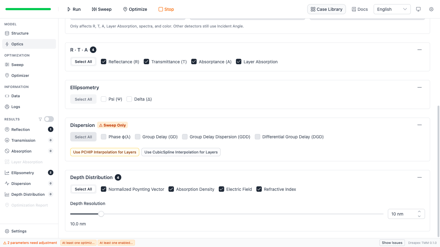Go to the Optimizer section
440x247 pixels.
[20, 76]
